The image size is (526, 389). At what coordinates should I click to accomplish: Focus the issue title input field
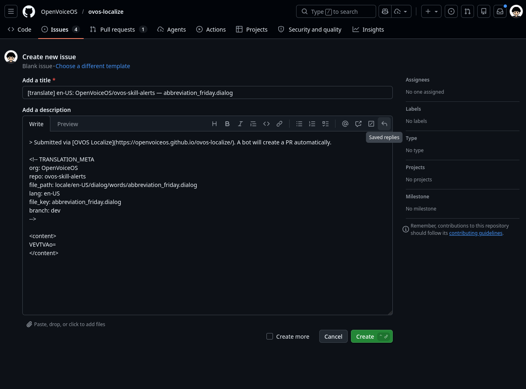click(x=208, y=92)
